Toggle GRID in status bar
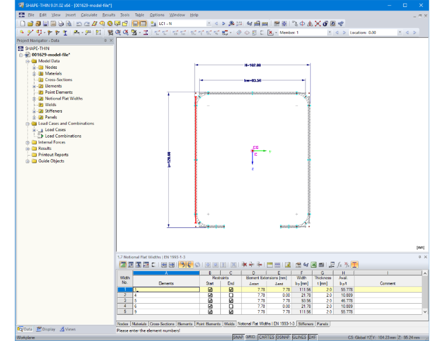The height and width of the screenshot is (341, 444). coord(250,338)
